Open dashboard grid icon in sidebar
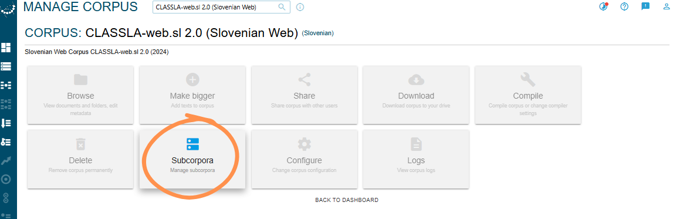Image resolution: width=673 pixels, height=219 pixels. 6,48
